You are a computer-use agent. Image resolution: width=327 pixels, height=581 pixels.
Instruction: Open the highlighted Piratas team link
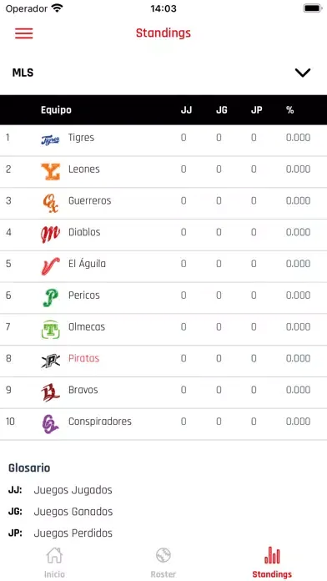coord(83,358)
